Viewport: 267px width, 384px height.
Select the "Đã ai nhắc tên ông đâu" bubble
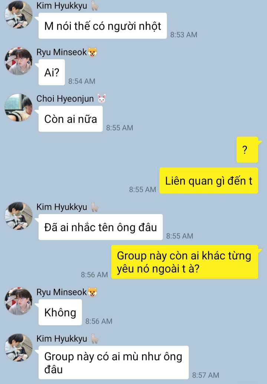pos(100,227)
